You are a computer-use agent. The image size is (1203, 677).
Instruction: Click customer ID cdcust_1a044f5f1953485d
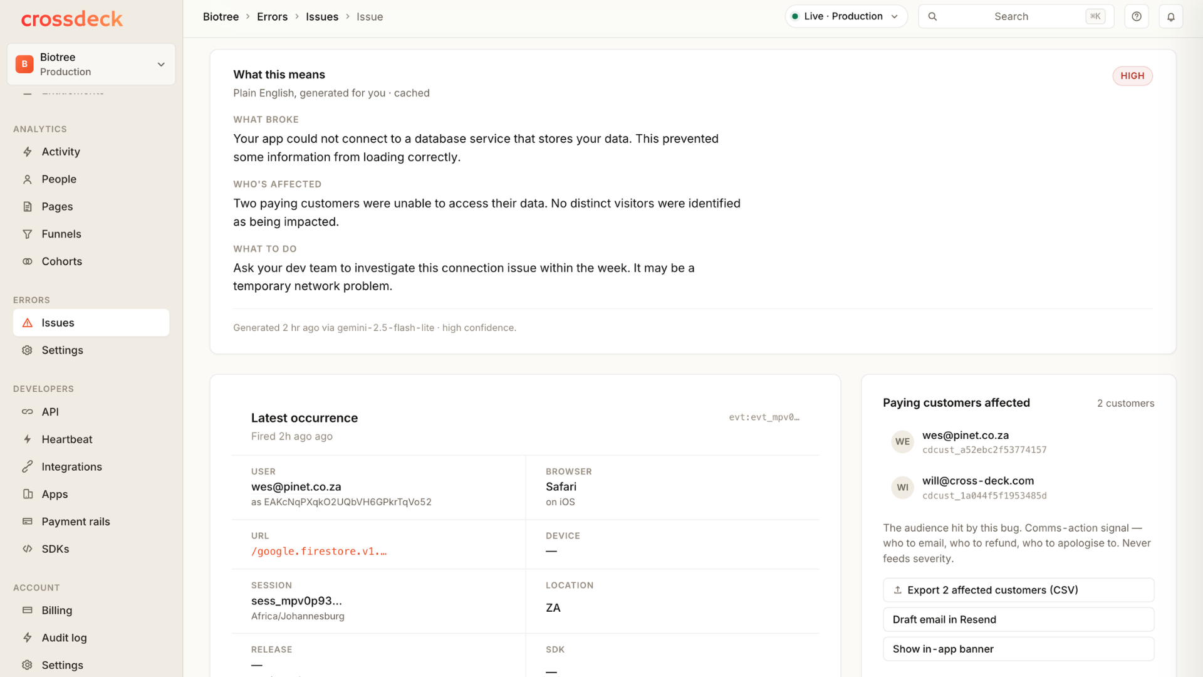tap(984, 496)
